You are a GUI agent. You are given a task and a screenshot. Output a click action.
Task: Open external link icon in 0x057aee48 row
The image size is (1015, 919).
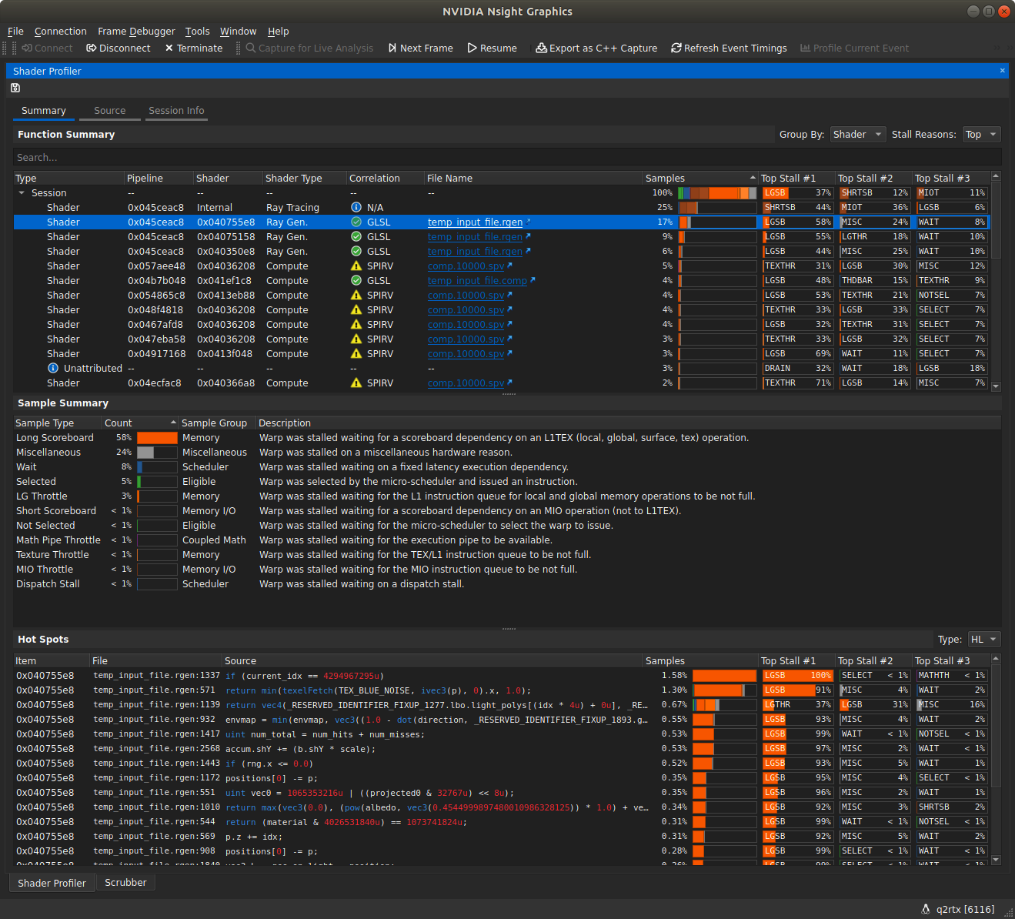pyautogui.click(x=509, y=266)
